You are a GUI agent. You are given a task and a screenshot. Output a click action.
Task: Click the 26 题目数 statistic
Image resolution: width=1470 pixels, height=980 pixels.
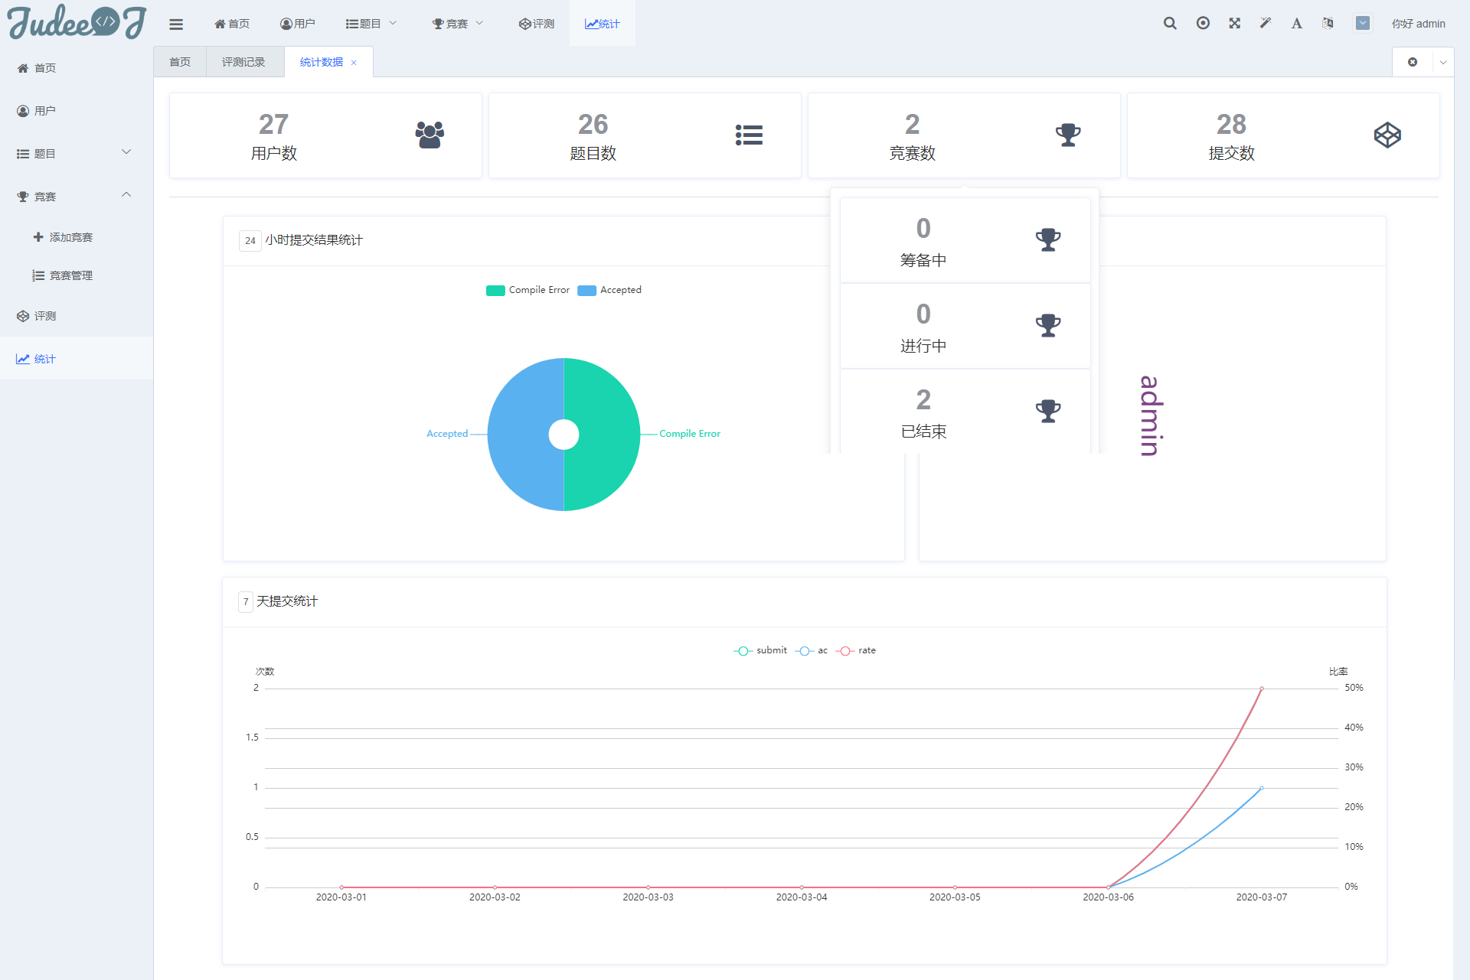tap(593, 136)
